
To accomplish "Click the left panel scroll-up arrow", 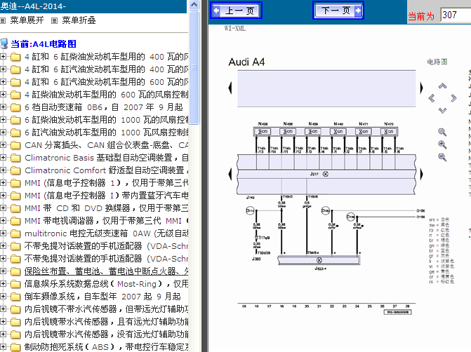I will coord(194,5).
